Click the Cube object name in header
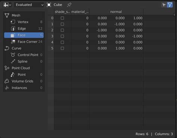This screenshot has height=138, width=177. [x=58, y=5]
